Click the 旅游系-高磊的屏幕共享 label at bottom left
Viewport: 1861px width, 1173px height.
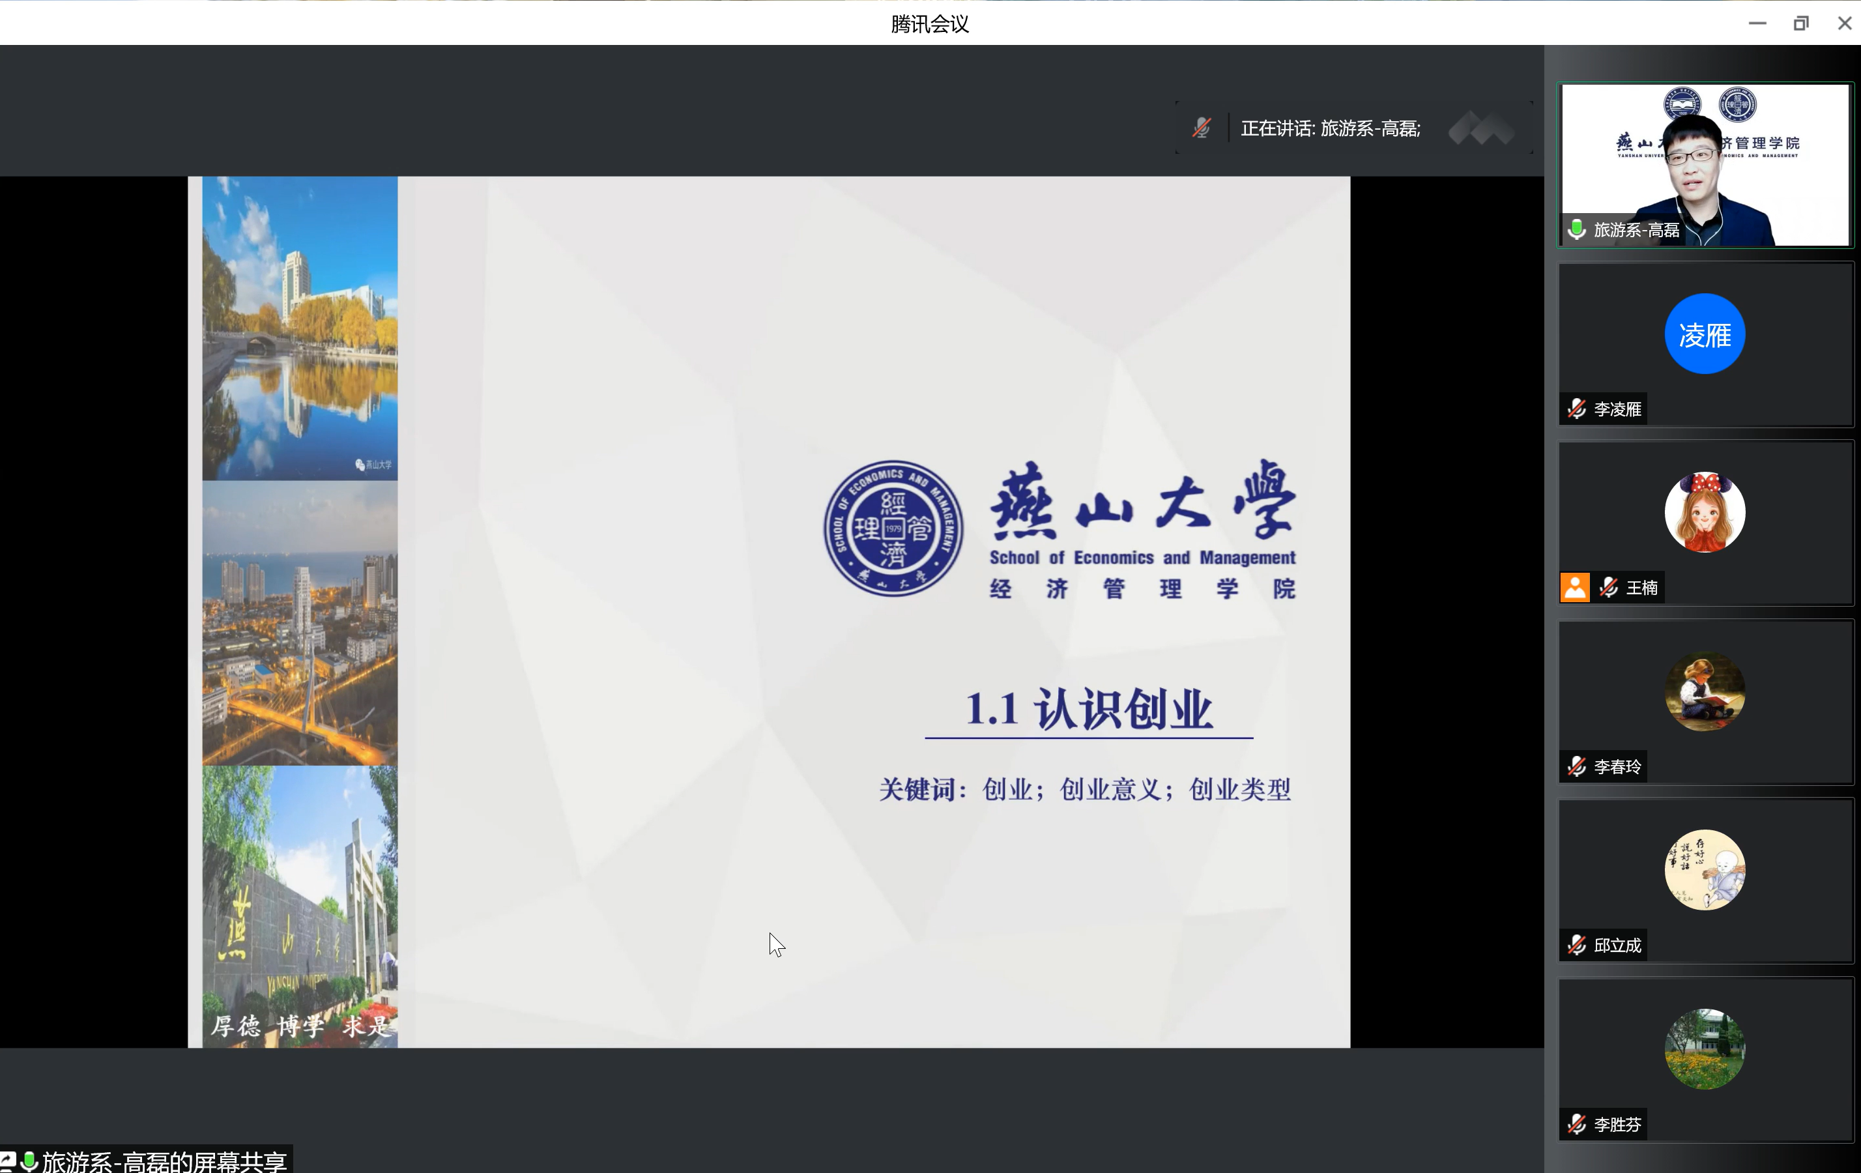(165, 1161)
